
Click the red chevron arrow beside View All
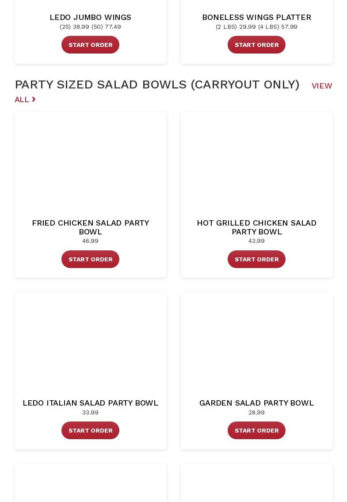pyautogui.click(x=34, y=100)
